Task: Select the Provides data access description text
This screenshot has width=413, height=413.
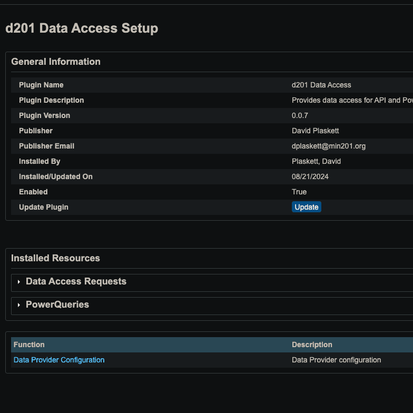Action: (x=352, y=100)
